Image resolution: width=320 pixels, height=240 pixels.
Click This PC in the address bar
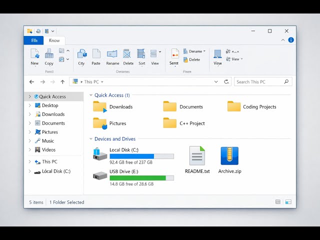coord(91,82)
